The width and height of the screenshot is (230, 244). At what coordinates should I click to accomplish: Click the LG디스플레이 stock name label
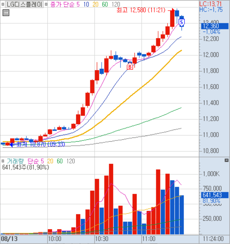[24, 4]
